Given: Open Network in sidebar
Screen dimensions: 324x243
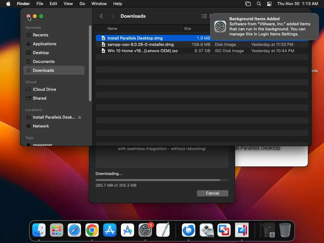Looking at the screenshot, I should point(54,126).
